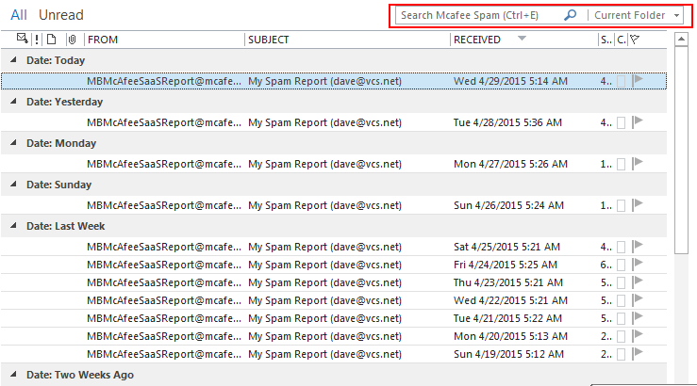
Task: Flag the Wed 4/22/2015 5:21 AM message
Action: pos(638,299)
